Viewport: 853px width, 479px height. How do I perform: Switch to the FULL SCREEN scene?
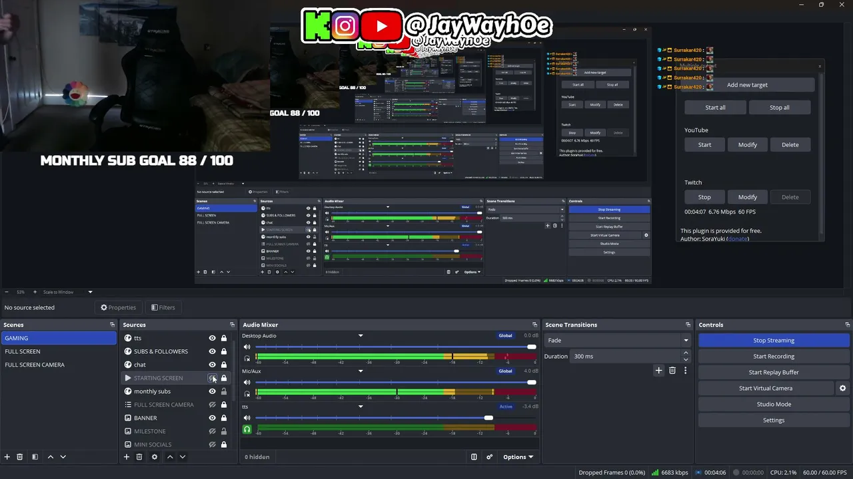[x=59, y=351]
